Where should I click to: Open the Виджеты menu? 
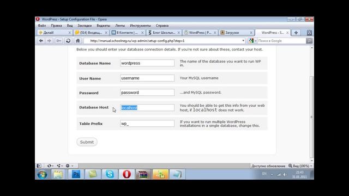pyautogui.click(x=104, y=26)
